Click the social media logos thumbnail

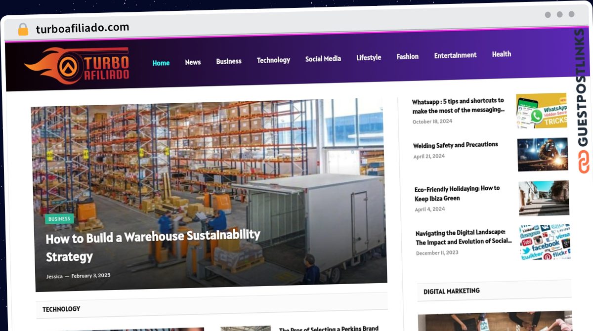545,242
